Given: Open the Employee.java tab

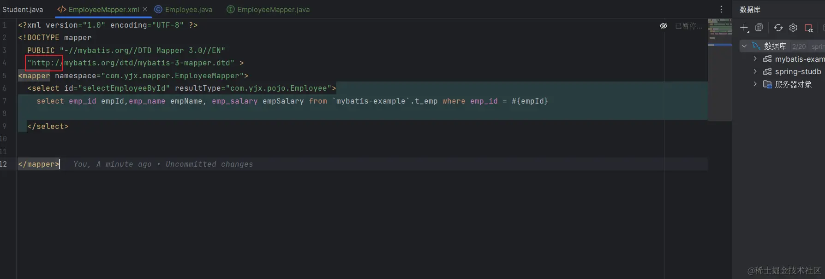Looking at the screenshot, I should coord(189,9).
